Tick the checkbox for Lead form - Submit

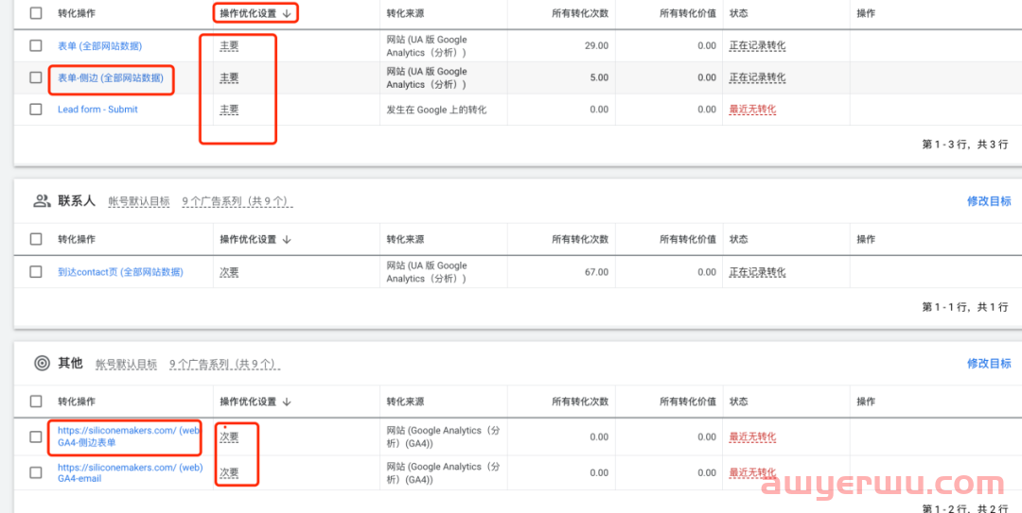point(36,110)
